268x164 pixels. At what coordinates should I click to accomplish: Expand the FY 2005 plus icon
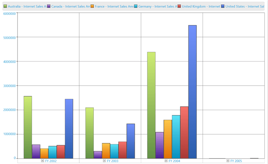(x=228, y=161)
